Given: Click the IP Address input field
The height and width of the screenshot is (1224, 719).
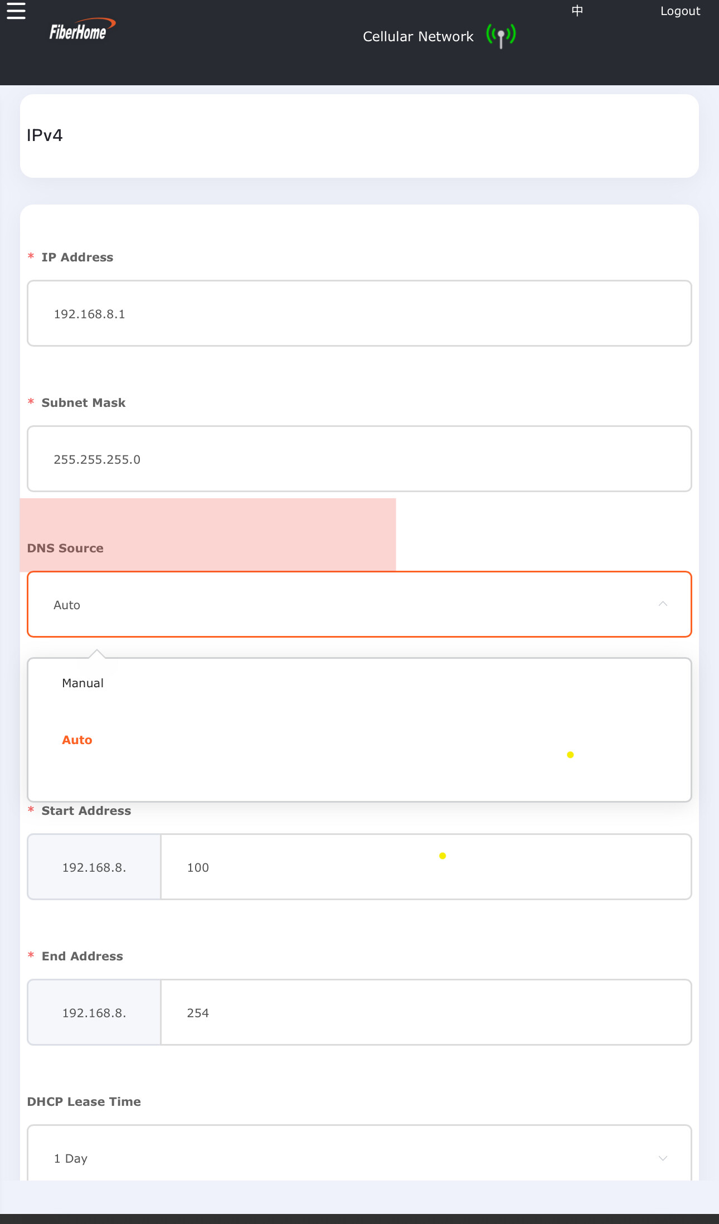Looking at the screenshot, I should click(359, 313).
